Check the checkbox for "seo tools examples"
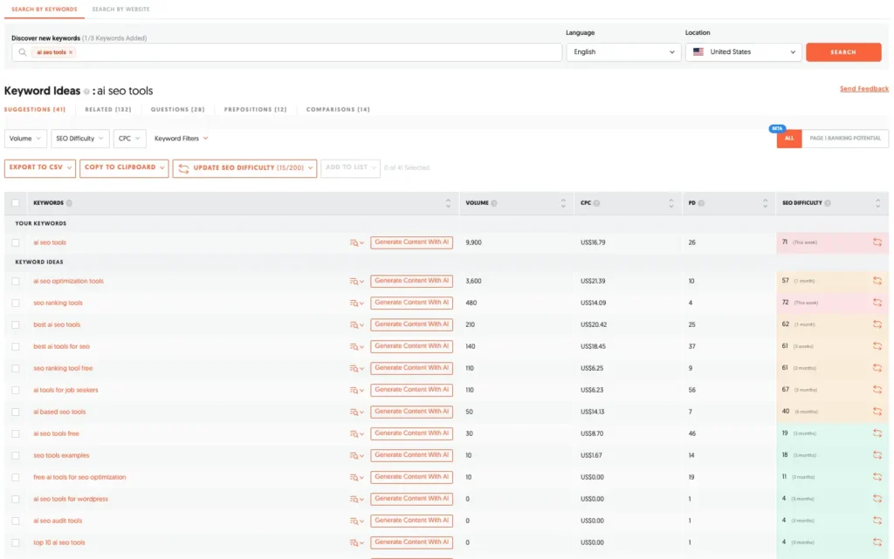This screenshot has width=894, height=559. point(14,455)
